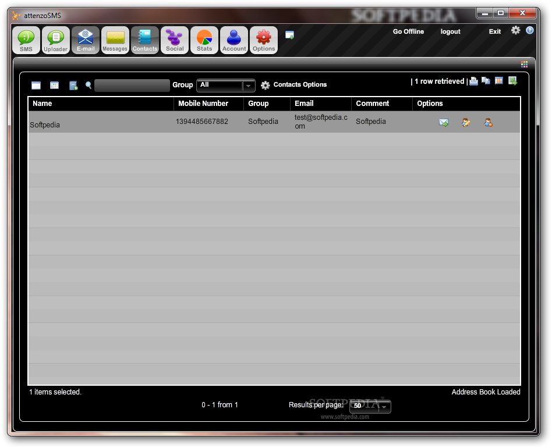Viewport: 552px width, 448px height.
Task: Click the add contact book icon
Action: point(73,86)
